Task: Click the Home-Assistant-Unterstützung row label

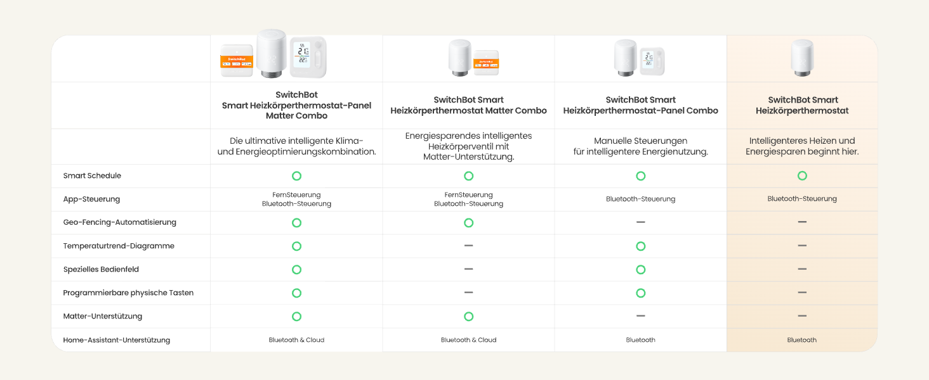Action: point(116,340)
